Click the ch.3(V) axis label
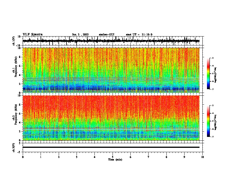Screen dimensions: 228x176 14,148
